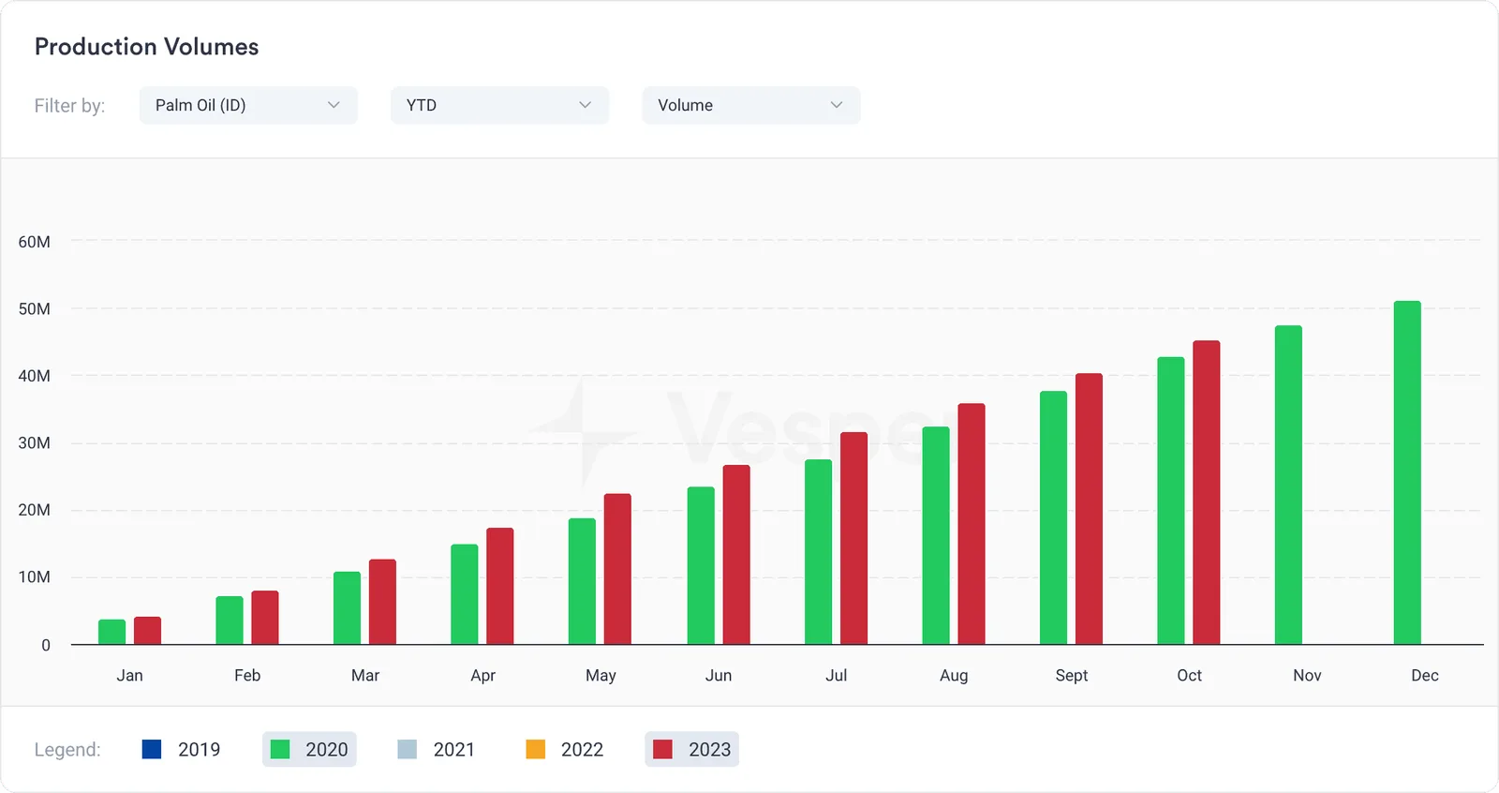Click the 60M axis label
The width and height of the screenshot is (1499, 793).
(x=35, y=242)
